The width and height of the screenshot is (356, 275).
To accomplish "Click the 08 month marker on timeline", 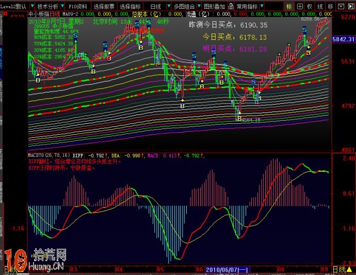I will (x=281, y=269).
